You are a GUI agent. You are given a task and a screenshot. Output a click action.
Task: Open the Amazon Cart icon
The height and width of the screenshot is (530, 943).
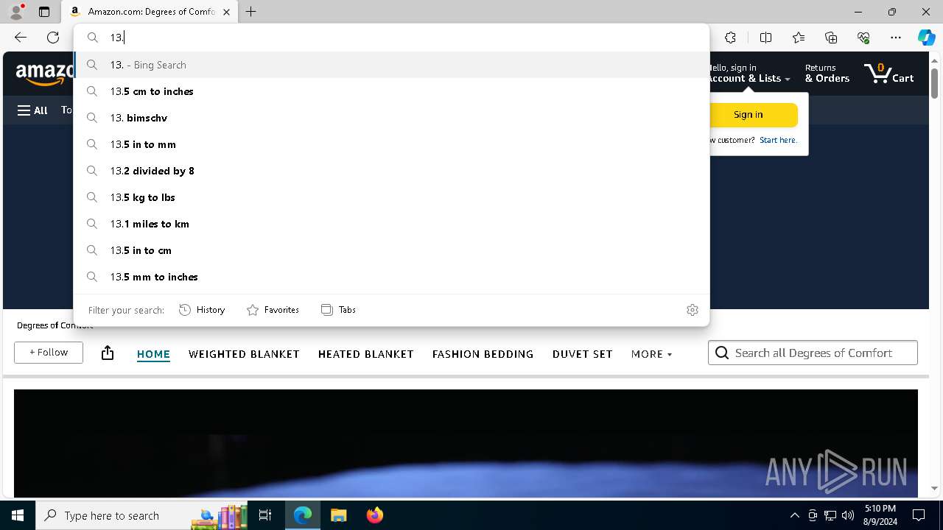(x=888, y=74)
